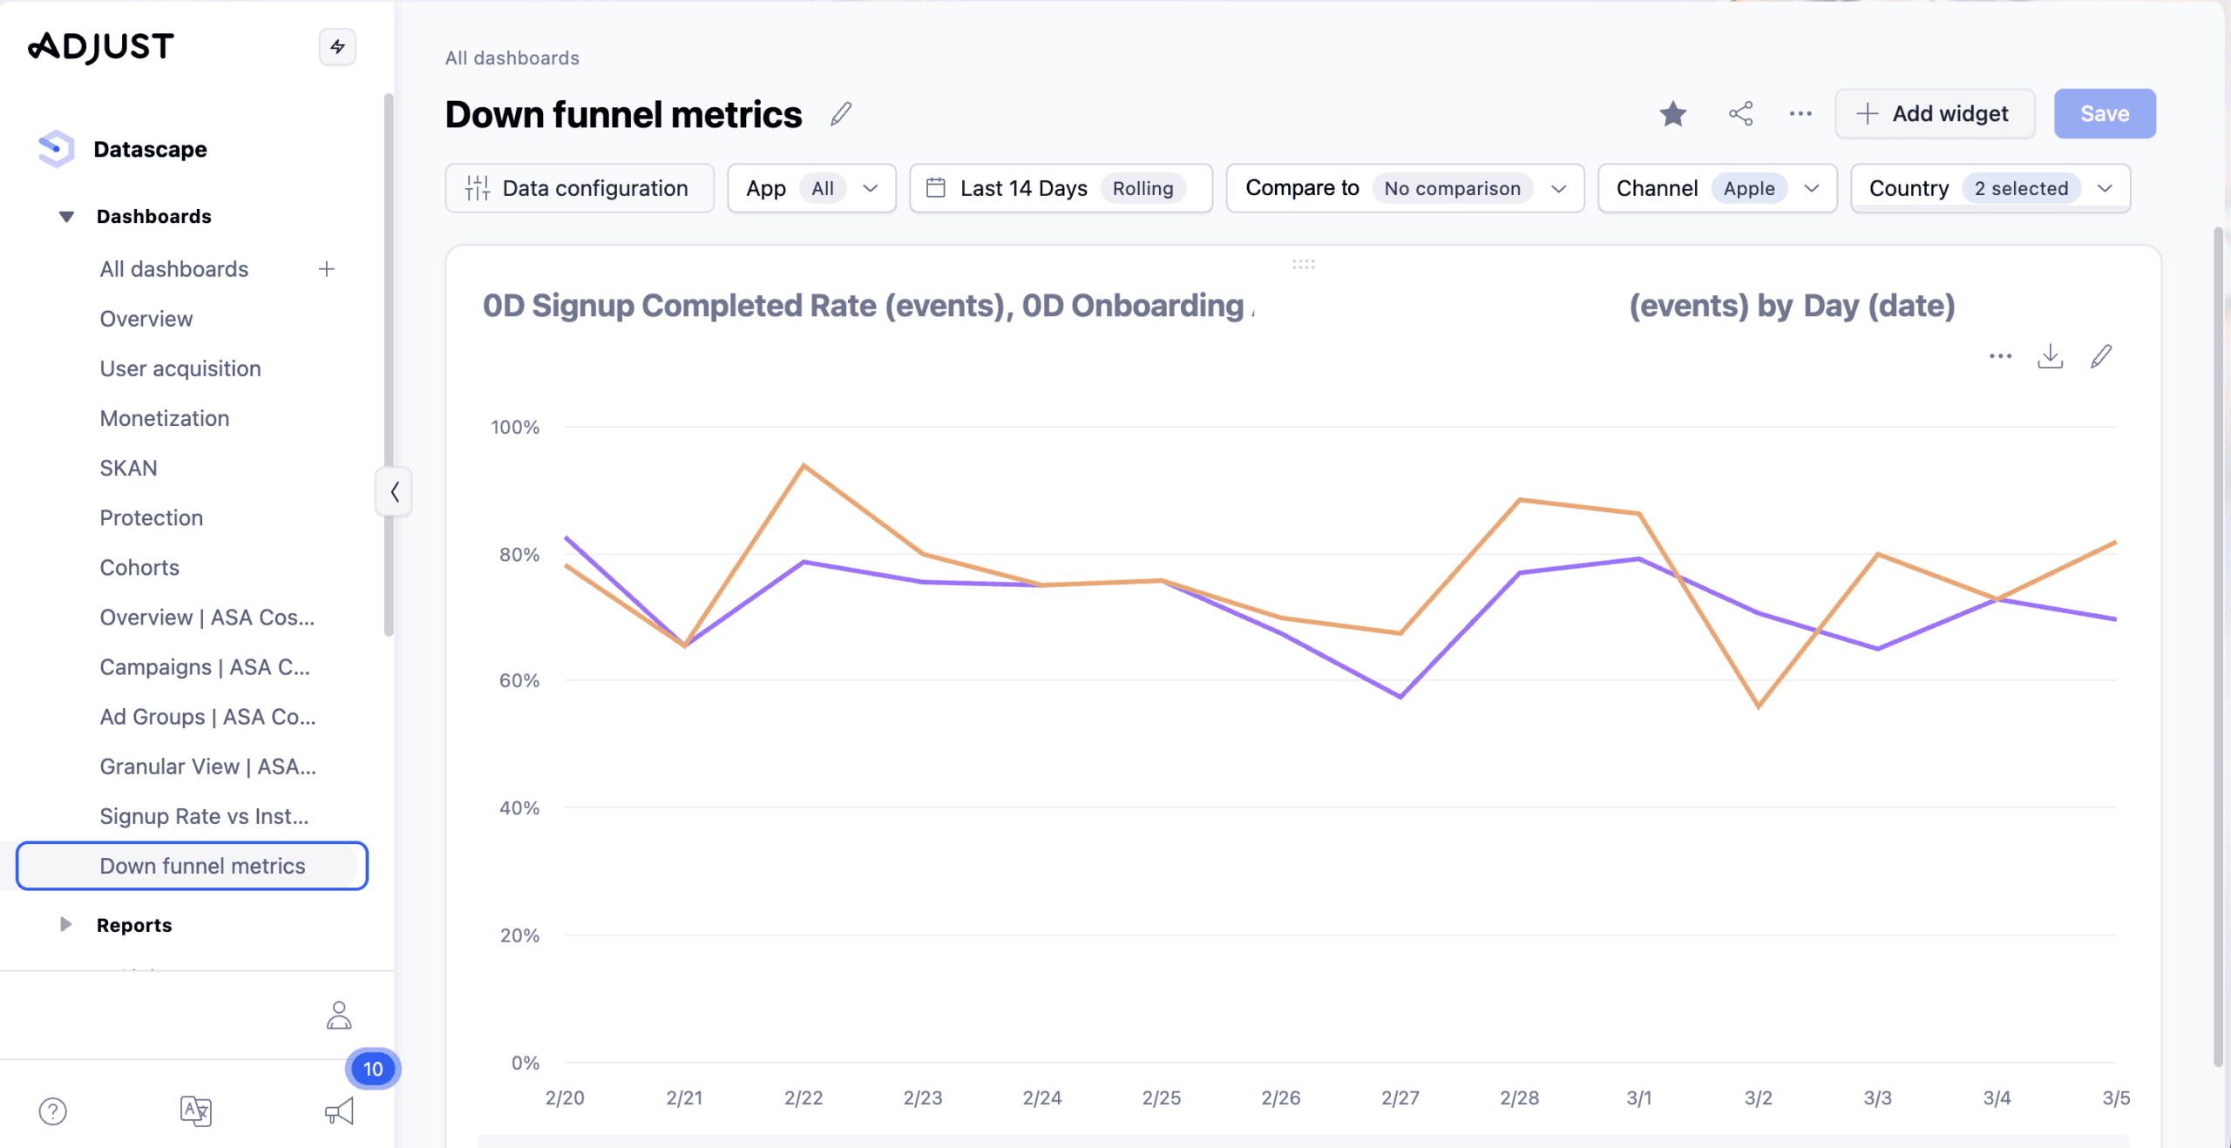Image resolution: width=2231 pixels, height=1148 pixels.
Task: Select Monetization dashboard in sidebar
Action: click(x=165, y=418)
